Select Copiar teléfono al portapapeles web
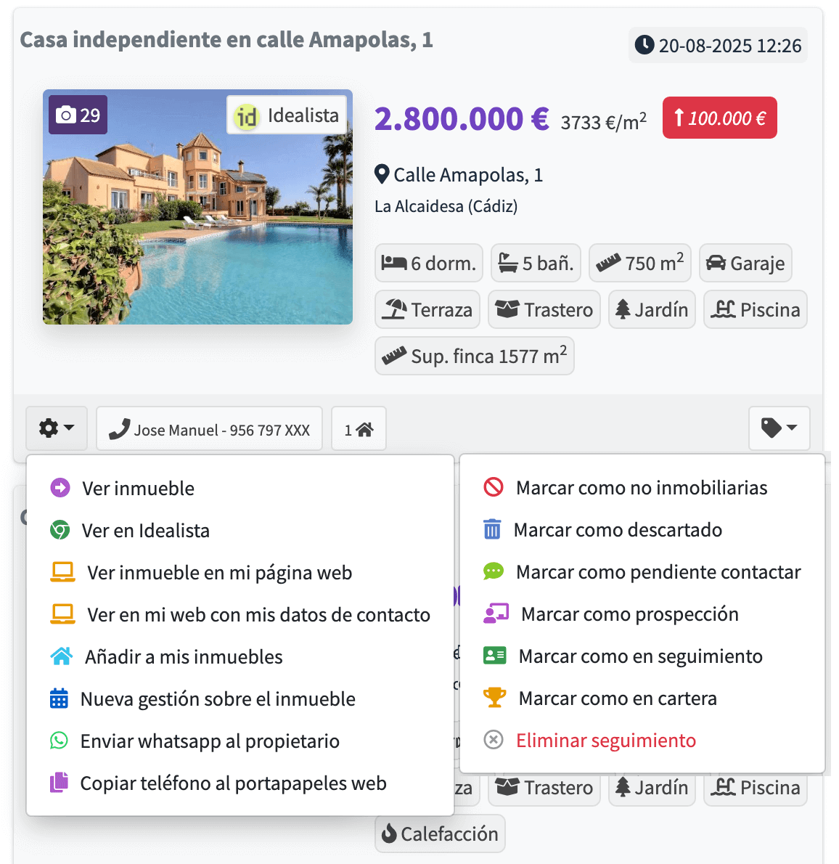Screen dimensions: 839x864 coord(233,783)
